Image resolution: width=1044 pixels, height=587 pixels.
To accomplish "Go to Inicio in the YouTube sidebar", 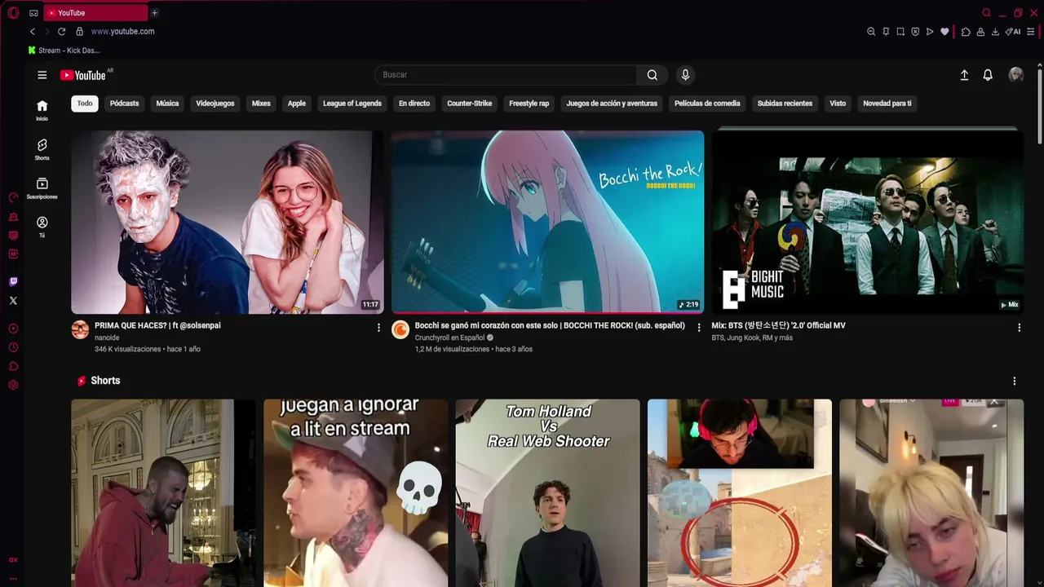I will (x=42, y=110).
